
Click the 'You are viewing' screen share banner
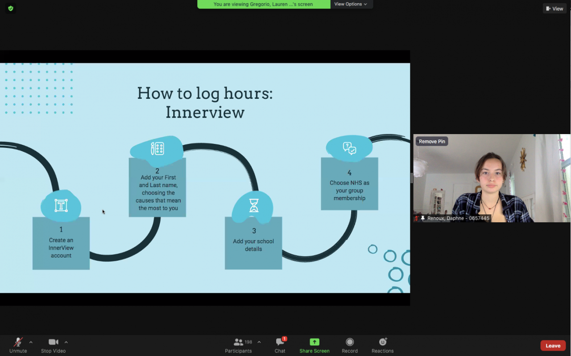point(264,4)
